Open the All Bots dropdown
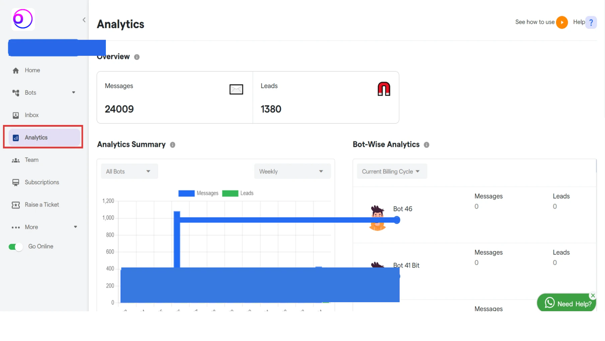Viewport: 605px width, 341px height. pos(129,172)
